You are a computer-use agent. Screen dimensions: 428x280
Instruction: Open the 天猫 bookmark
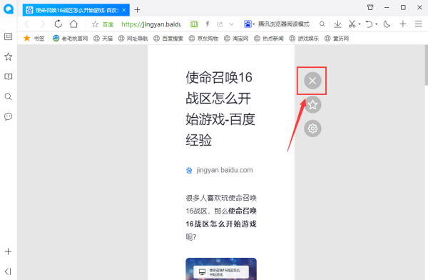pyautogui.click(x=103, y=39)
